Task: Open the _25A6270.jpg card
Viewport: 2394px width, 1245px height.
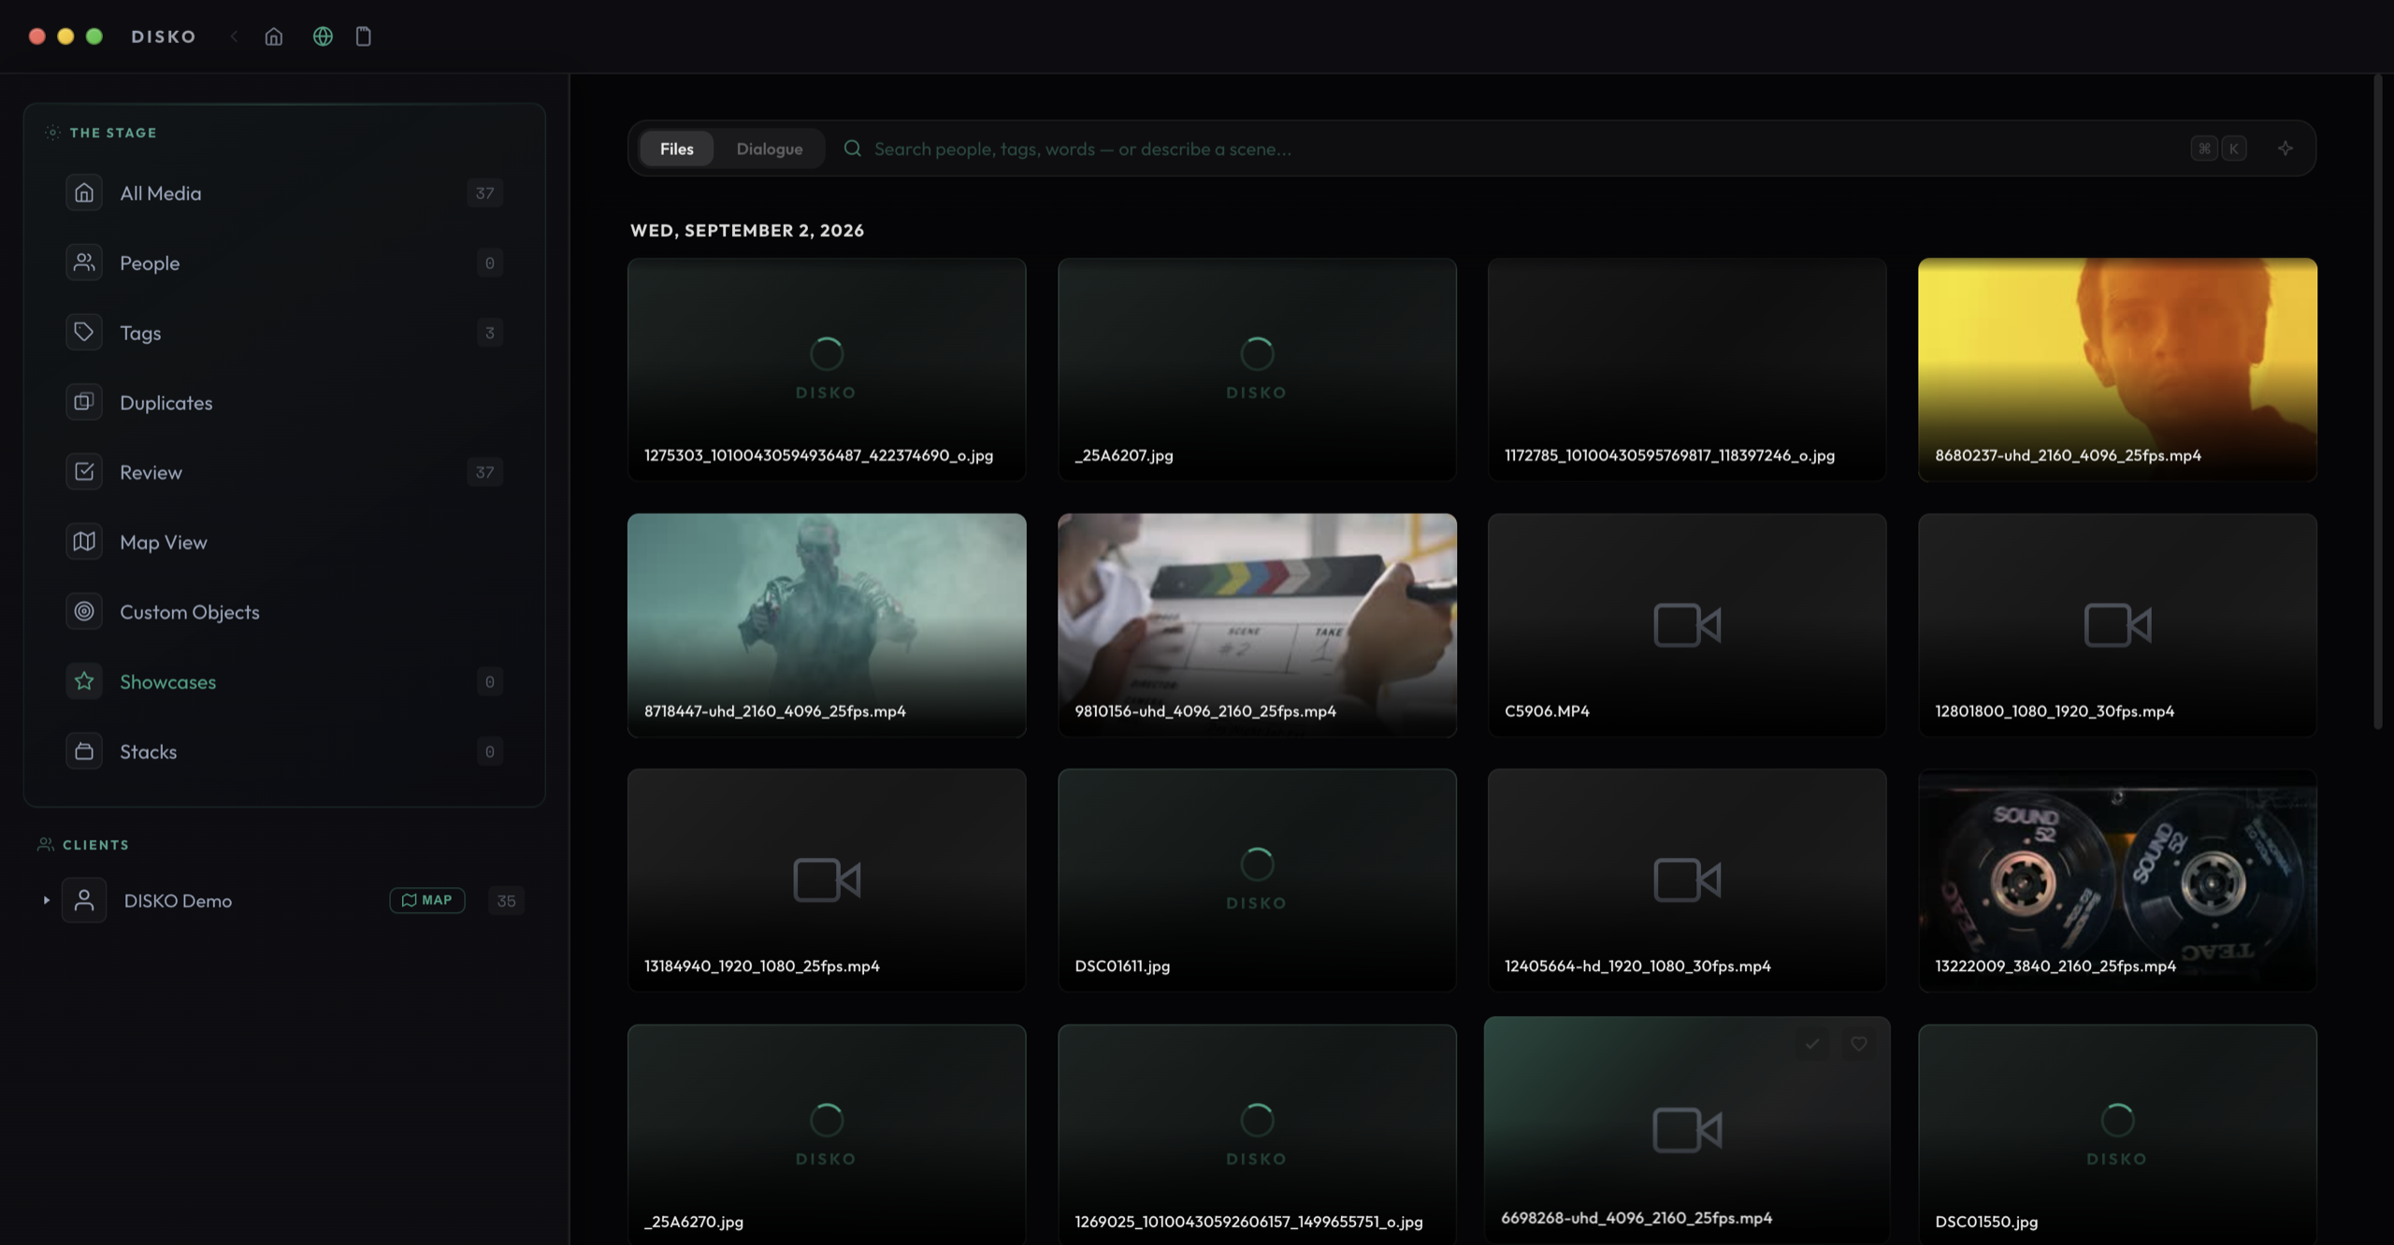Action: pyautogui.click(x=827, y=1135)
